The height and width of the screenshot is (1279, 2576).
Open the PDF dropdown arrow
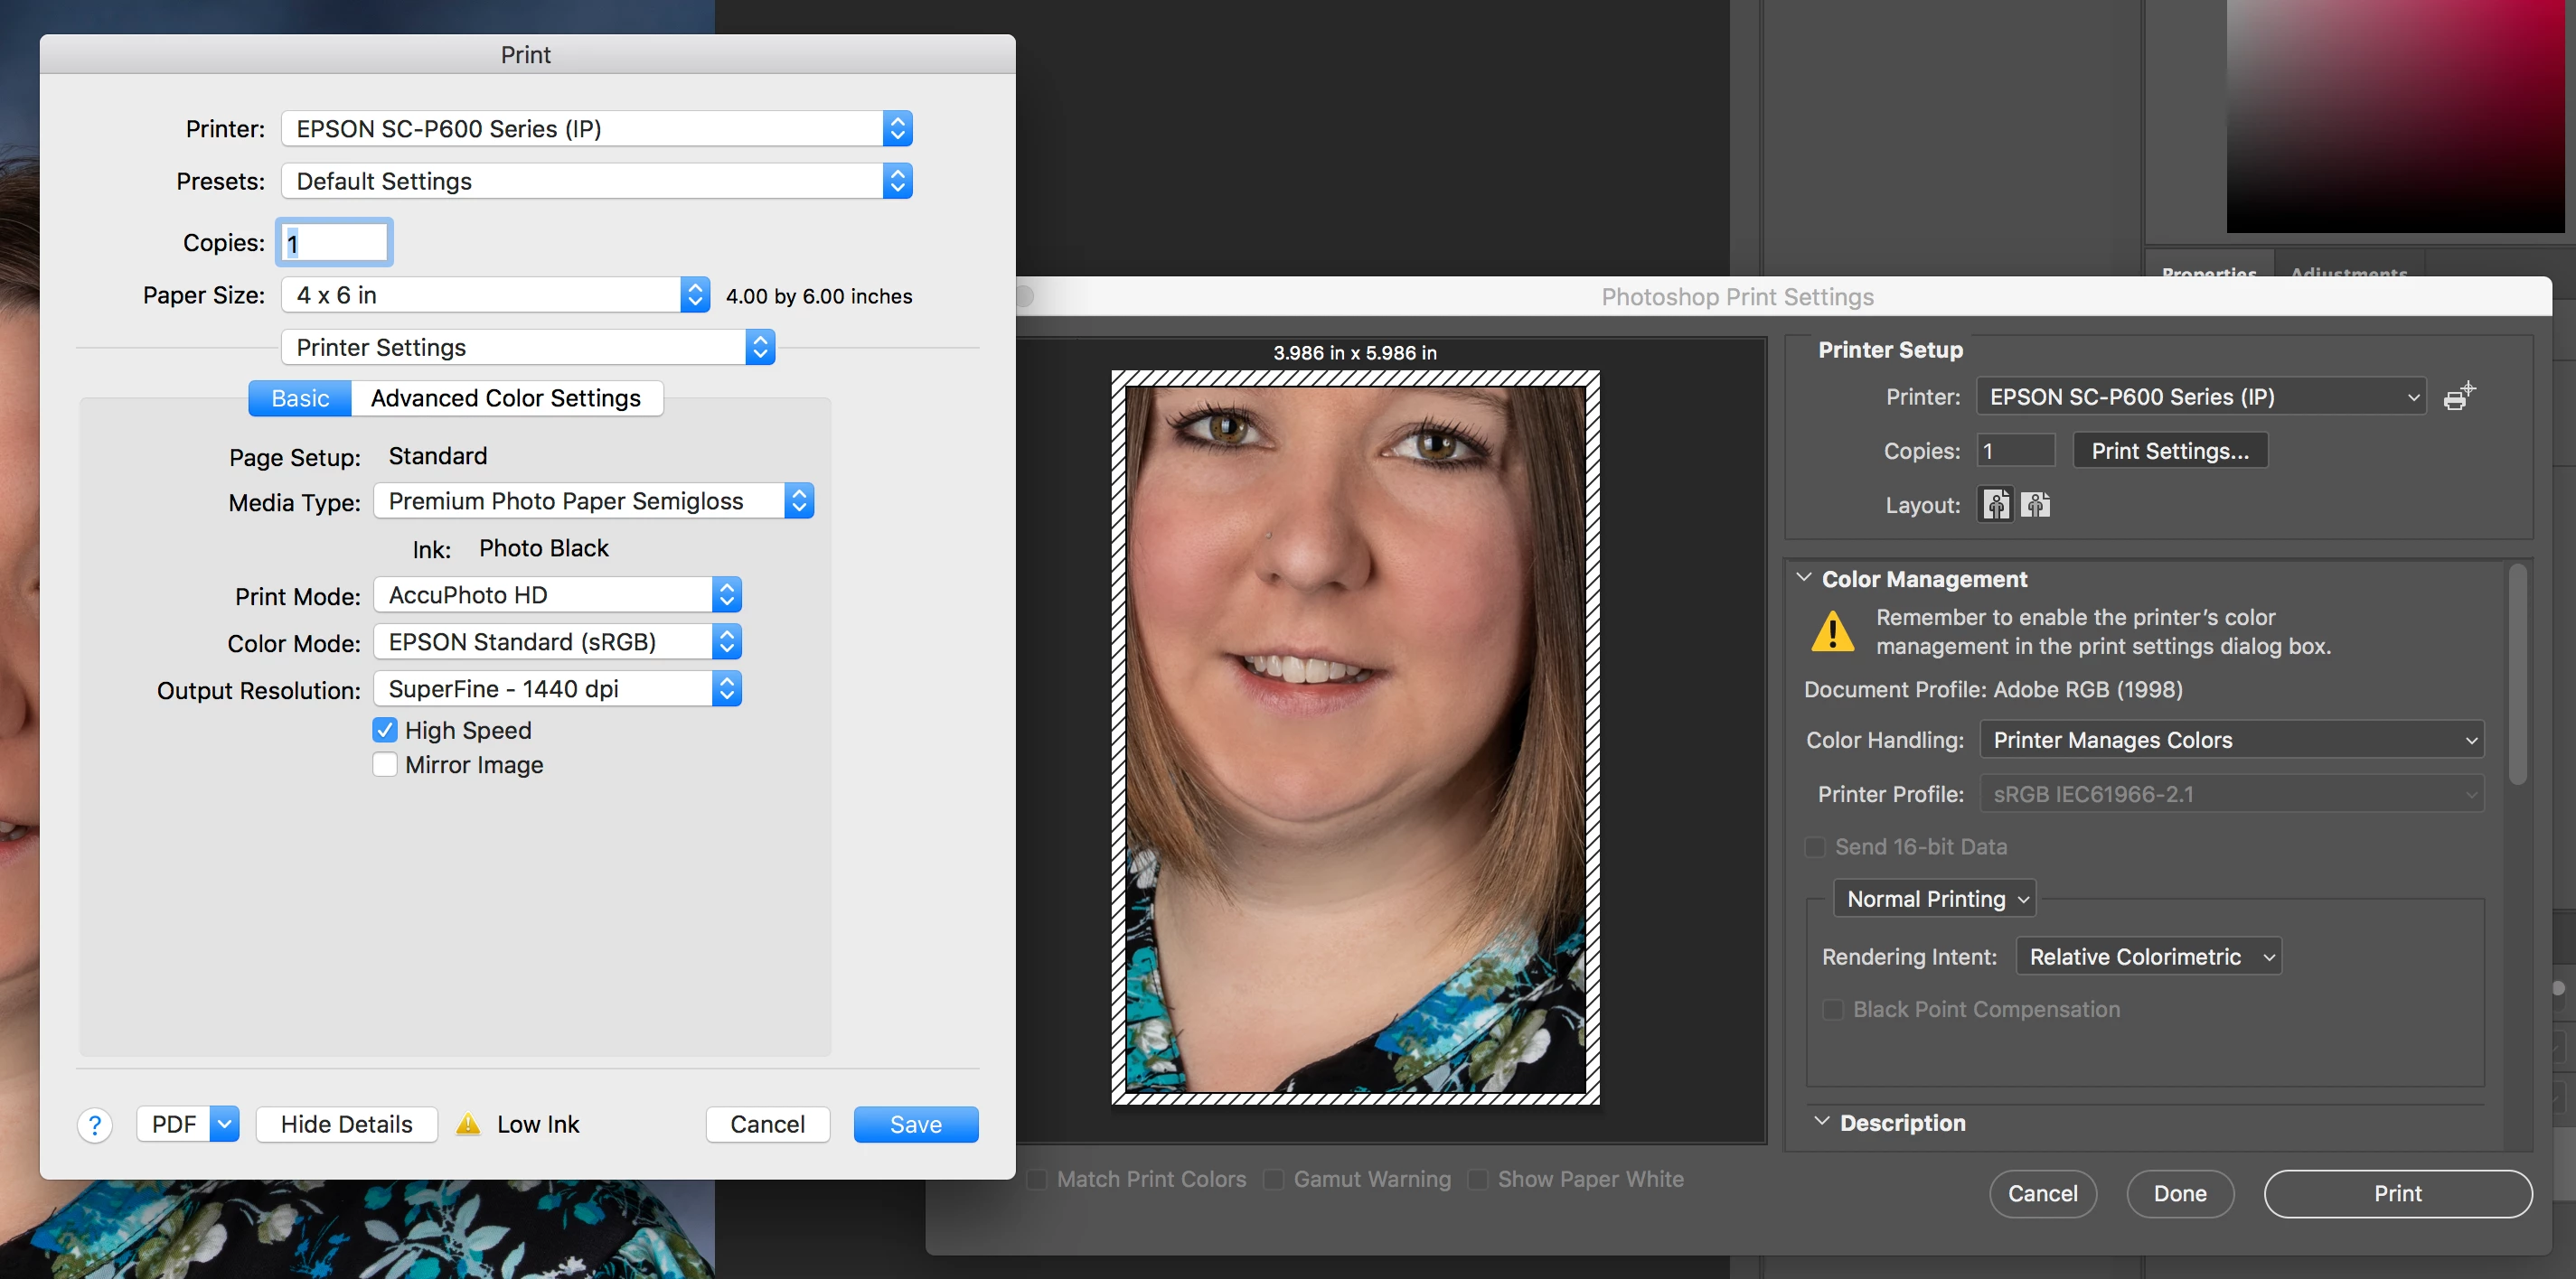pos(225,1125)
